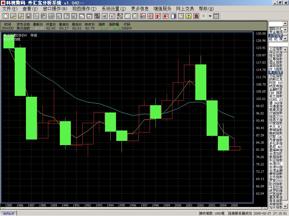Click the 价 price toolbar icon
289x216 pixels.
[112, 16]
